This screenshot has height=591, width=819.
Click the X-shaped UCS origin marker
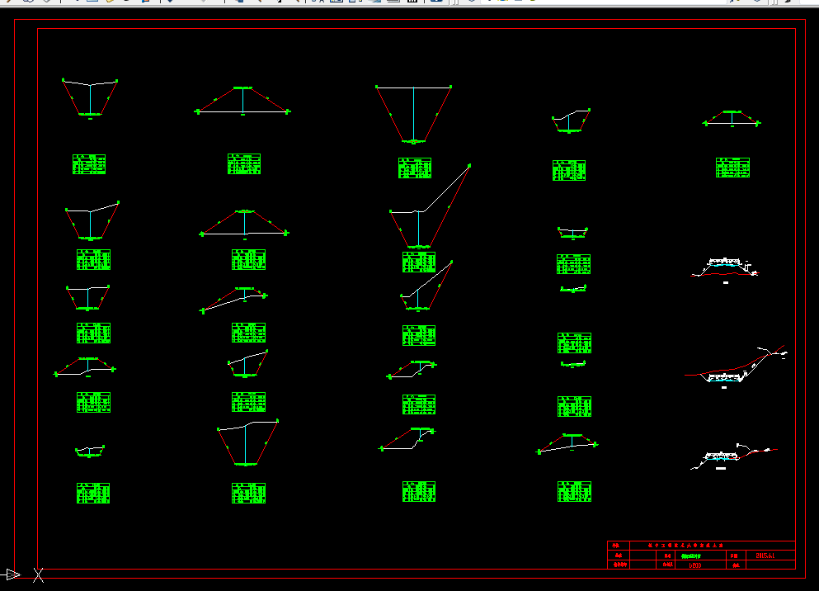[38, 575]
